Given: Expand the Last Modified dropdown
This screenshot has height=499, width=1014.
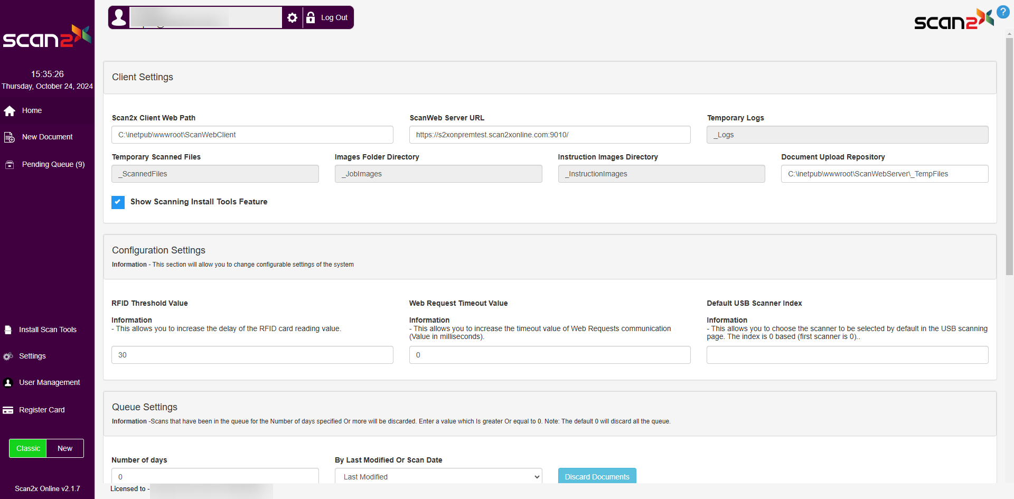Looking at the screenshot, I should (x=438, y=476).
